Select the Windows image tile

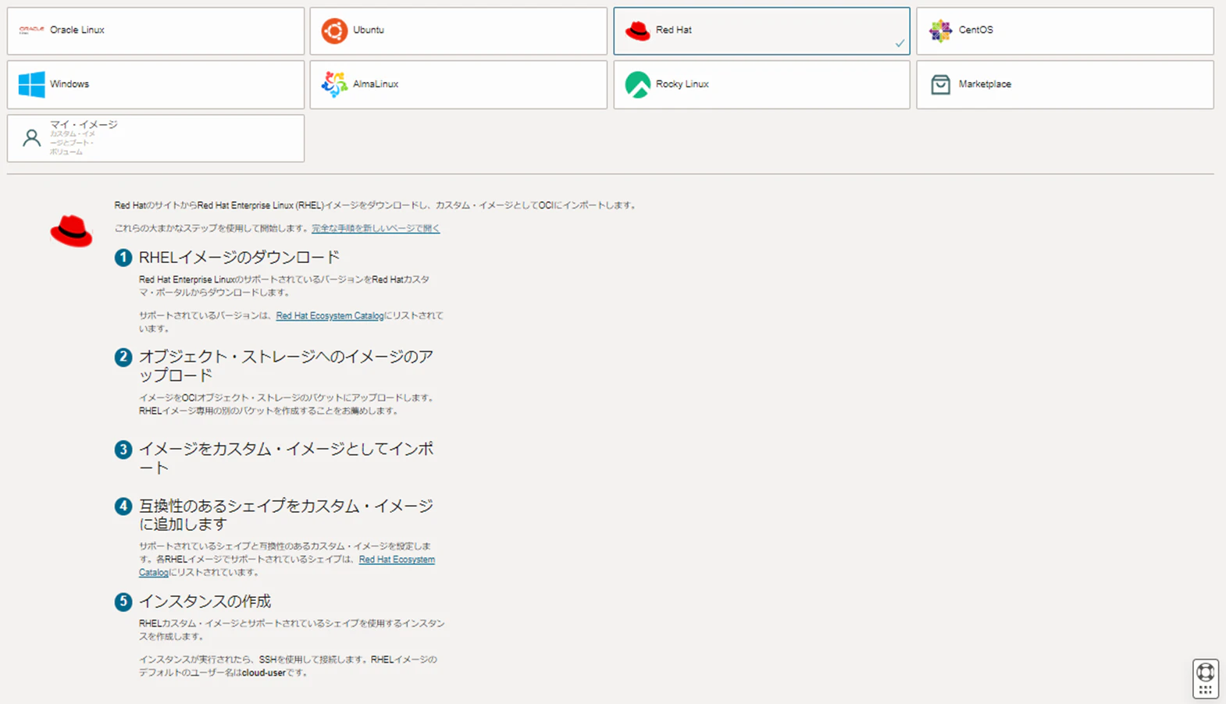pyautogui.click(x=155, y=85)
